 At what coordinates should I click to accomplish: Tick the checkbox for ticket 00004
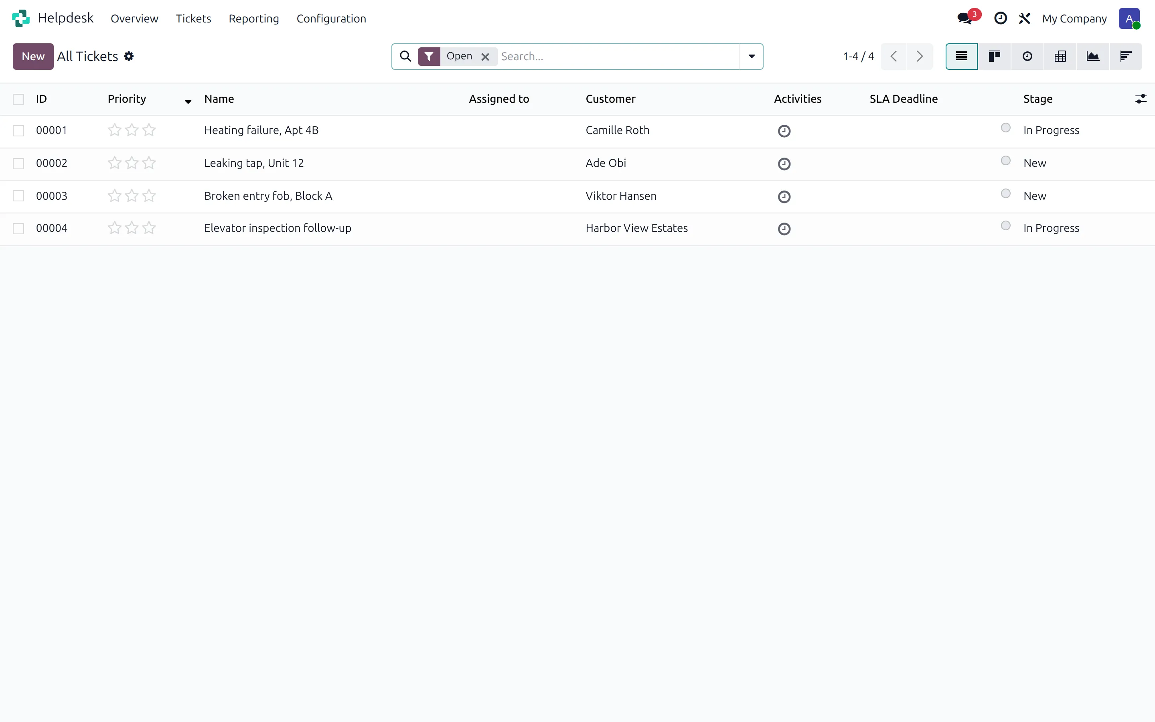coord(18,229)
